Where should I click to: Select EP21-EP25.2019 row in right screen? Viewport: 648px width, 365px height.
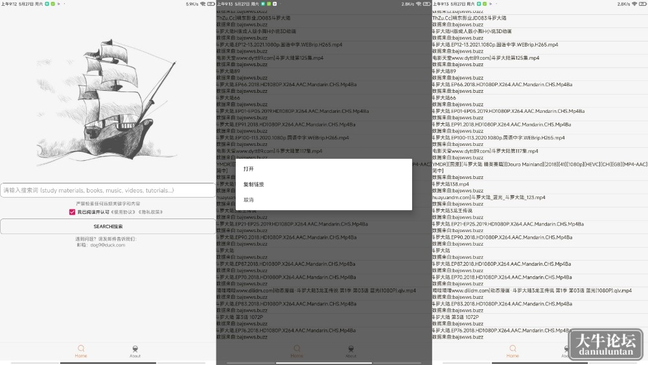(x=540, y=227)
